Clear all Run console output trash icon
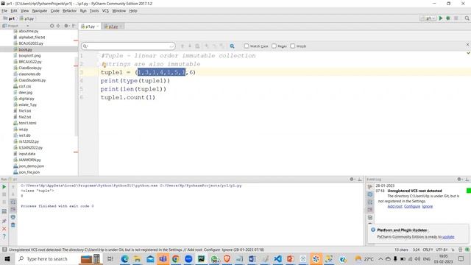 click(13, 225)
